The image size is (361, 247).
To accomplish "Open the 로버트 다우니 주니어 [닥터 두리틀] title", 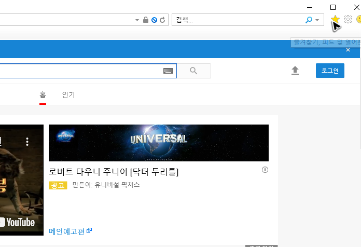I will coord(114,172).
